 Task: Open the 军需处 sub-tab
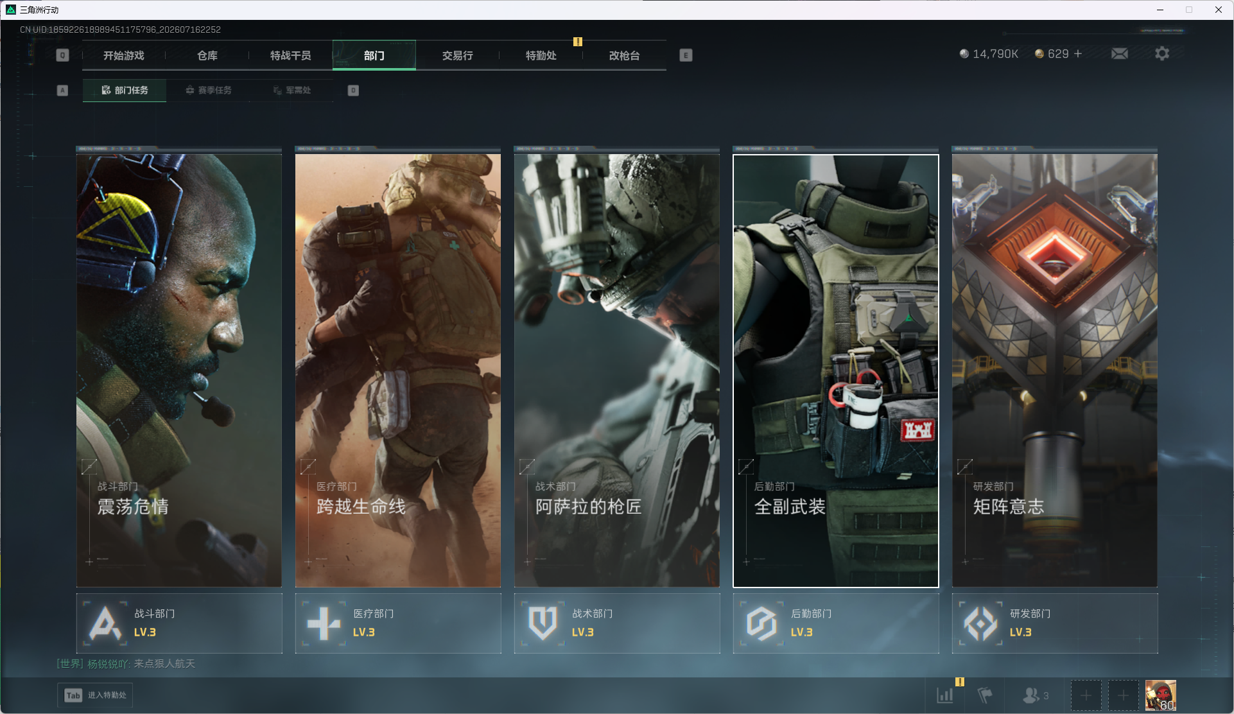[291, 91]
